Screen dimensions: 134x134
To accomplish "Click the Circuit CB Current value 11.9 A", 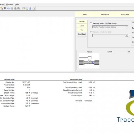I will pos(92,93).
